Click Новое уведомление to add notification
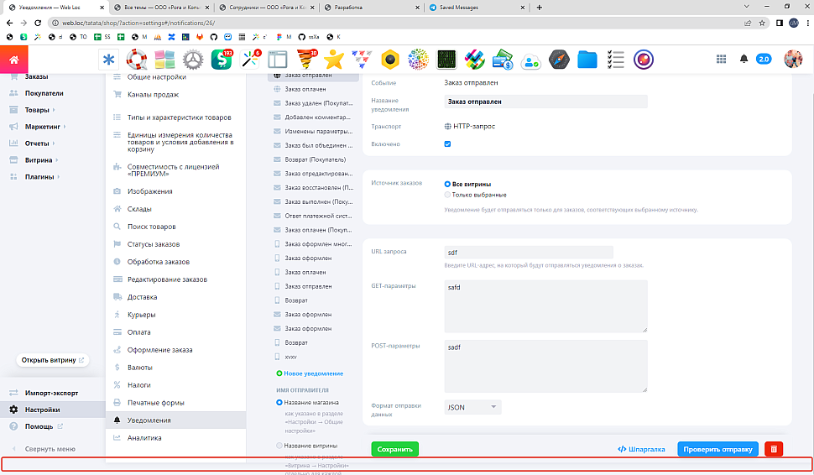814x475 pixels. 312,373
